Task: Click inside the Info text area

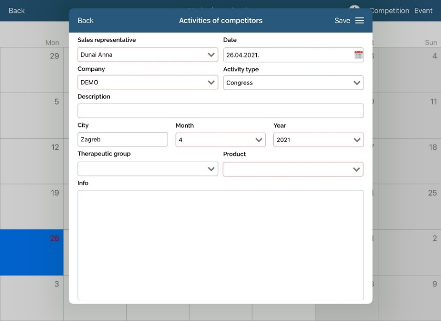Action: (x=220, y=245)
